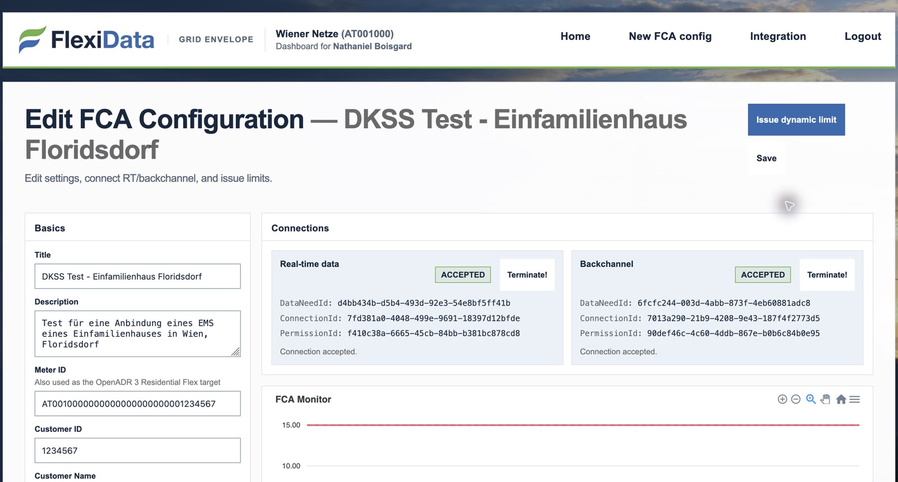Click the red limit line at 15.00

click(x=583, y=425)
